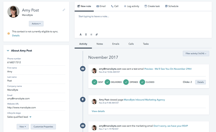This screenshot has width=216, height=132.
Task: Click the lightbulb timeline marker for page view
Action: pos(83,99)
